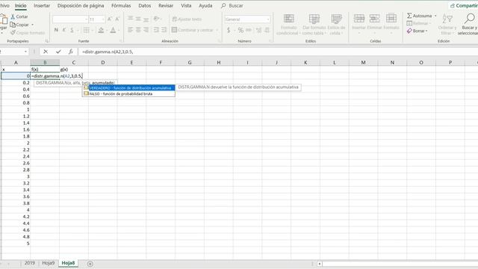Decrease font size with small A

click(x=117, y=19)
